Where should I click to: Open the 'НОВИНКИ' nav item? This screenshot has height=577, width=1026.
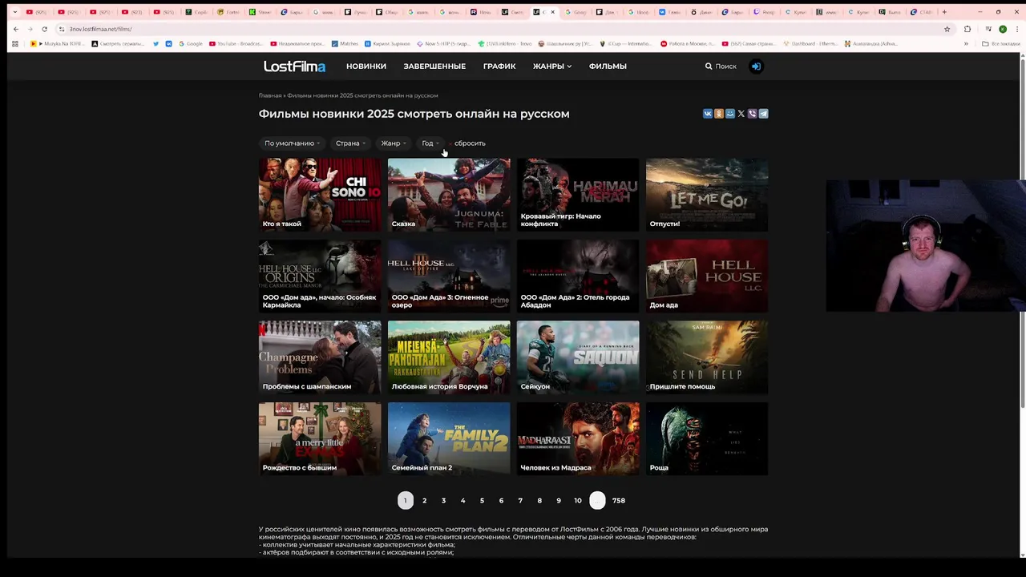click(366, 67)
